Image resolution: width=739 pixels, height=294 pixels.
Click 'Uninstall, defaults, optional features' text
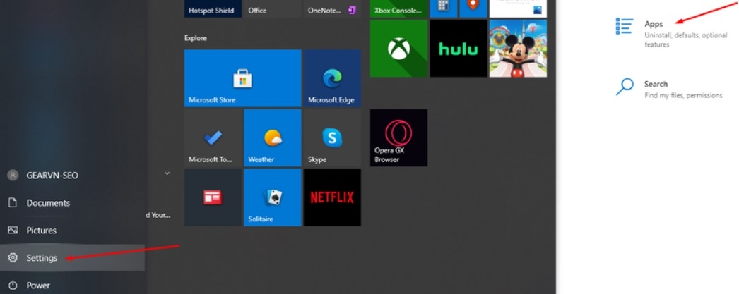[x=686, y=39]
